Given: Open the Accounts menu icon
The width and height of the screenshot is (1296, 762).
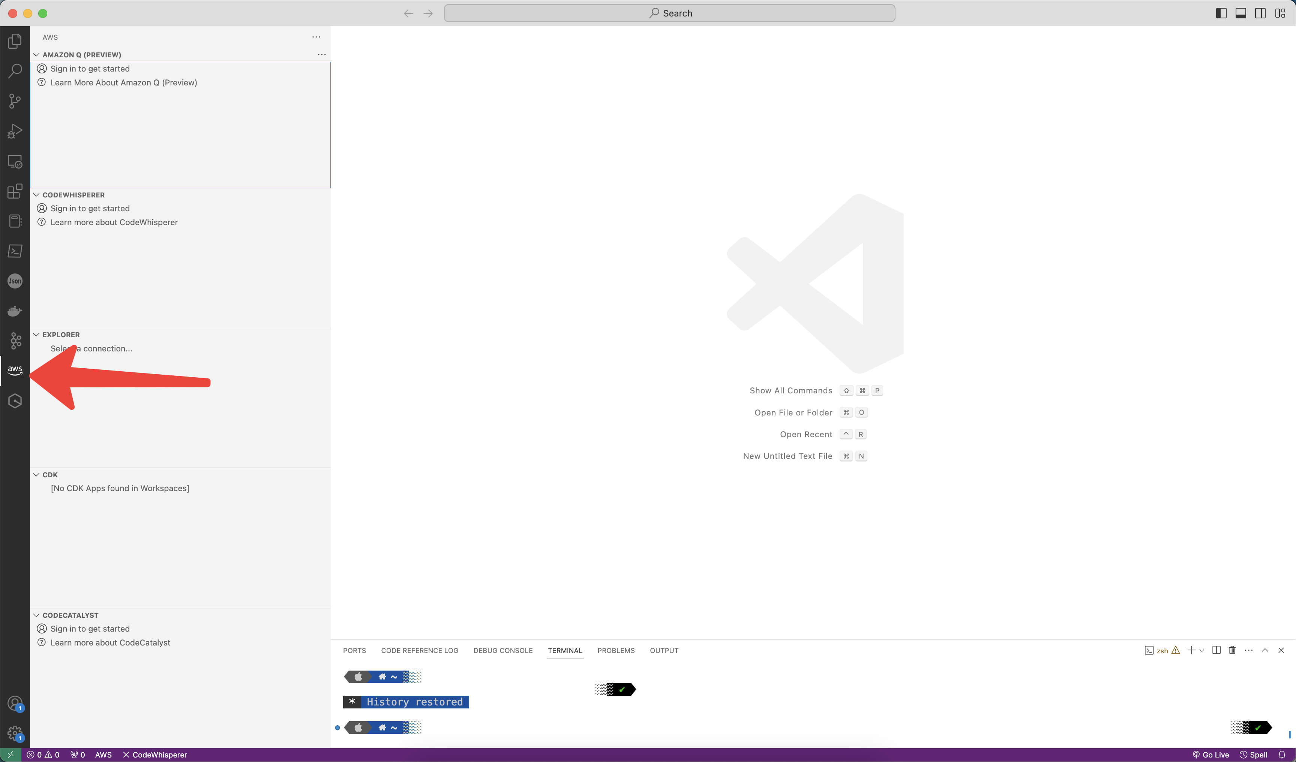Looking at the screenshot, I should pyautogui.click(x=15, y=703).
